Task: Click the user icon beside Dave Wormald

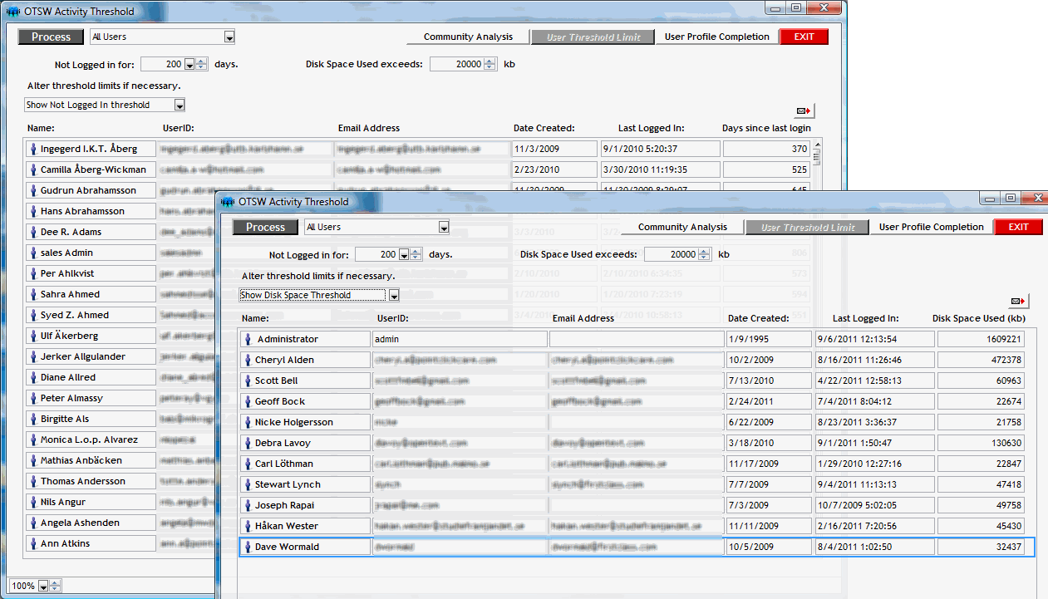Action: (247, 547)
